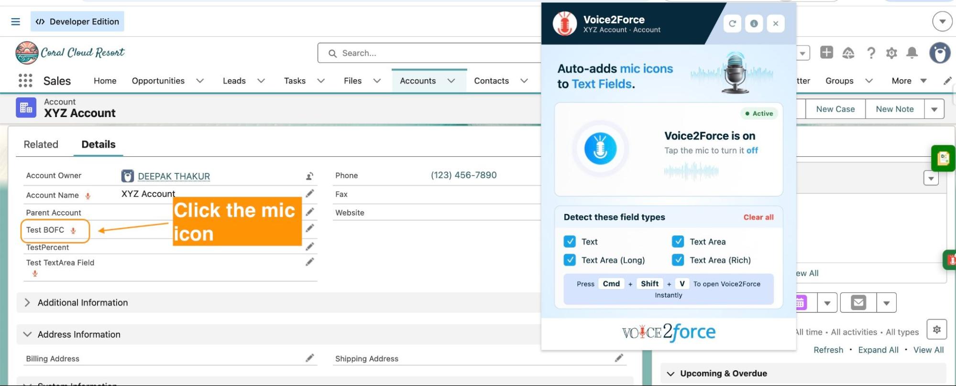Open the hamburger menu beside Developer Edition
The height and width of the screenshot is (386, 956).
click(x=15, y=21)
